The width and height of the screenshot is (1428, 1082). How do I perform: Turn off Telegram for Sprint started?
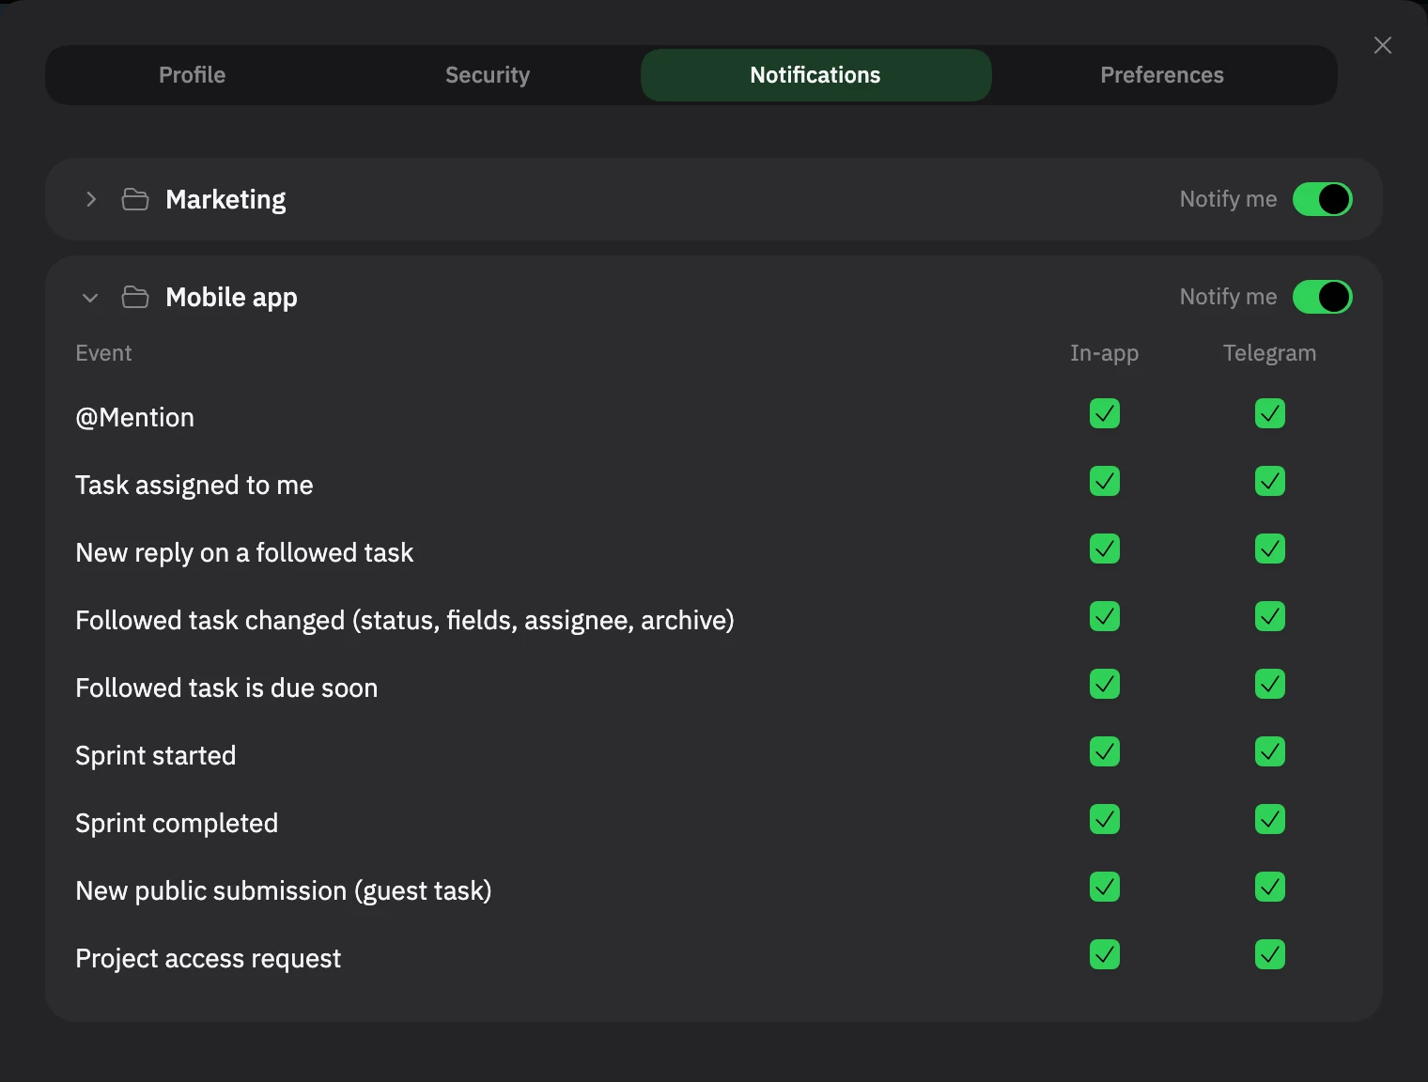[1270, 751]
